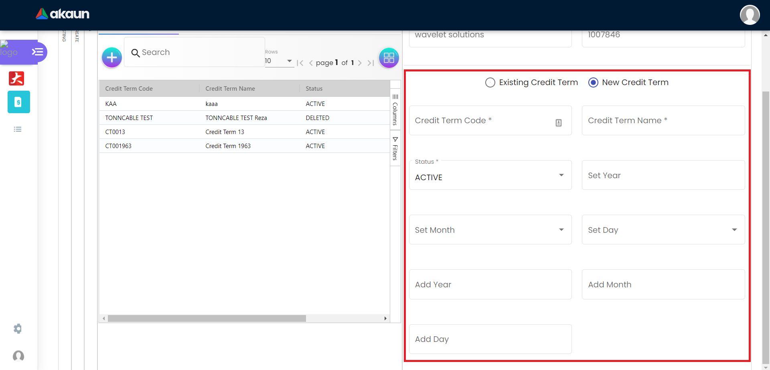Open the teal invoice document icon
Viewport: 770px width, 370px height.
click(18, 102)
